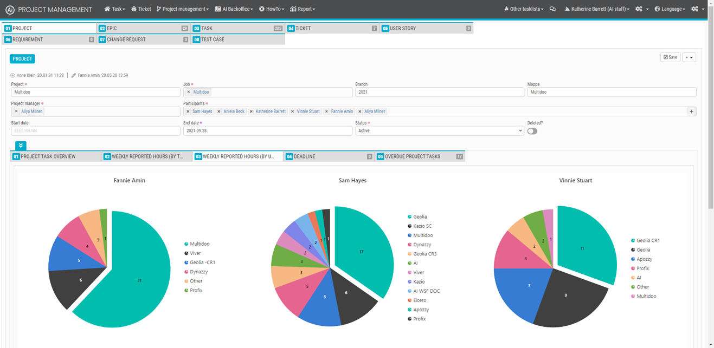Click the End date input field
714x348 pixels.
pyautogui.click(x=268, y=131)
